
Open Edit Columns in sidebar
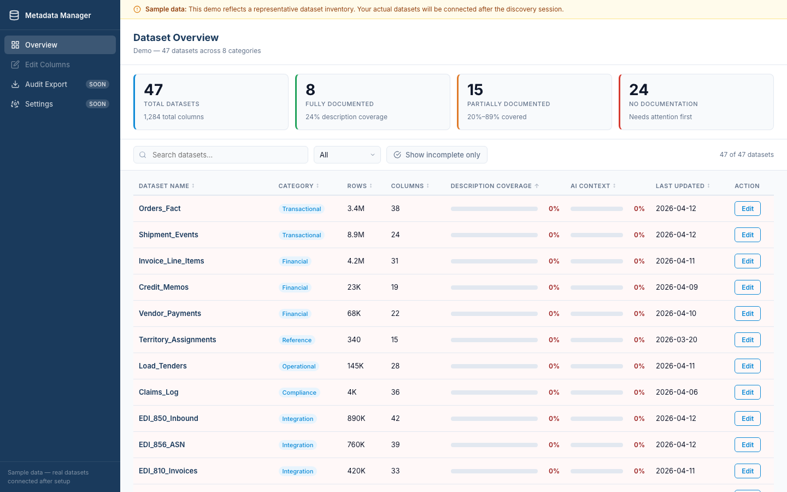[60, 65]
